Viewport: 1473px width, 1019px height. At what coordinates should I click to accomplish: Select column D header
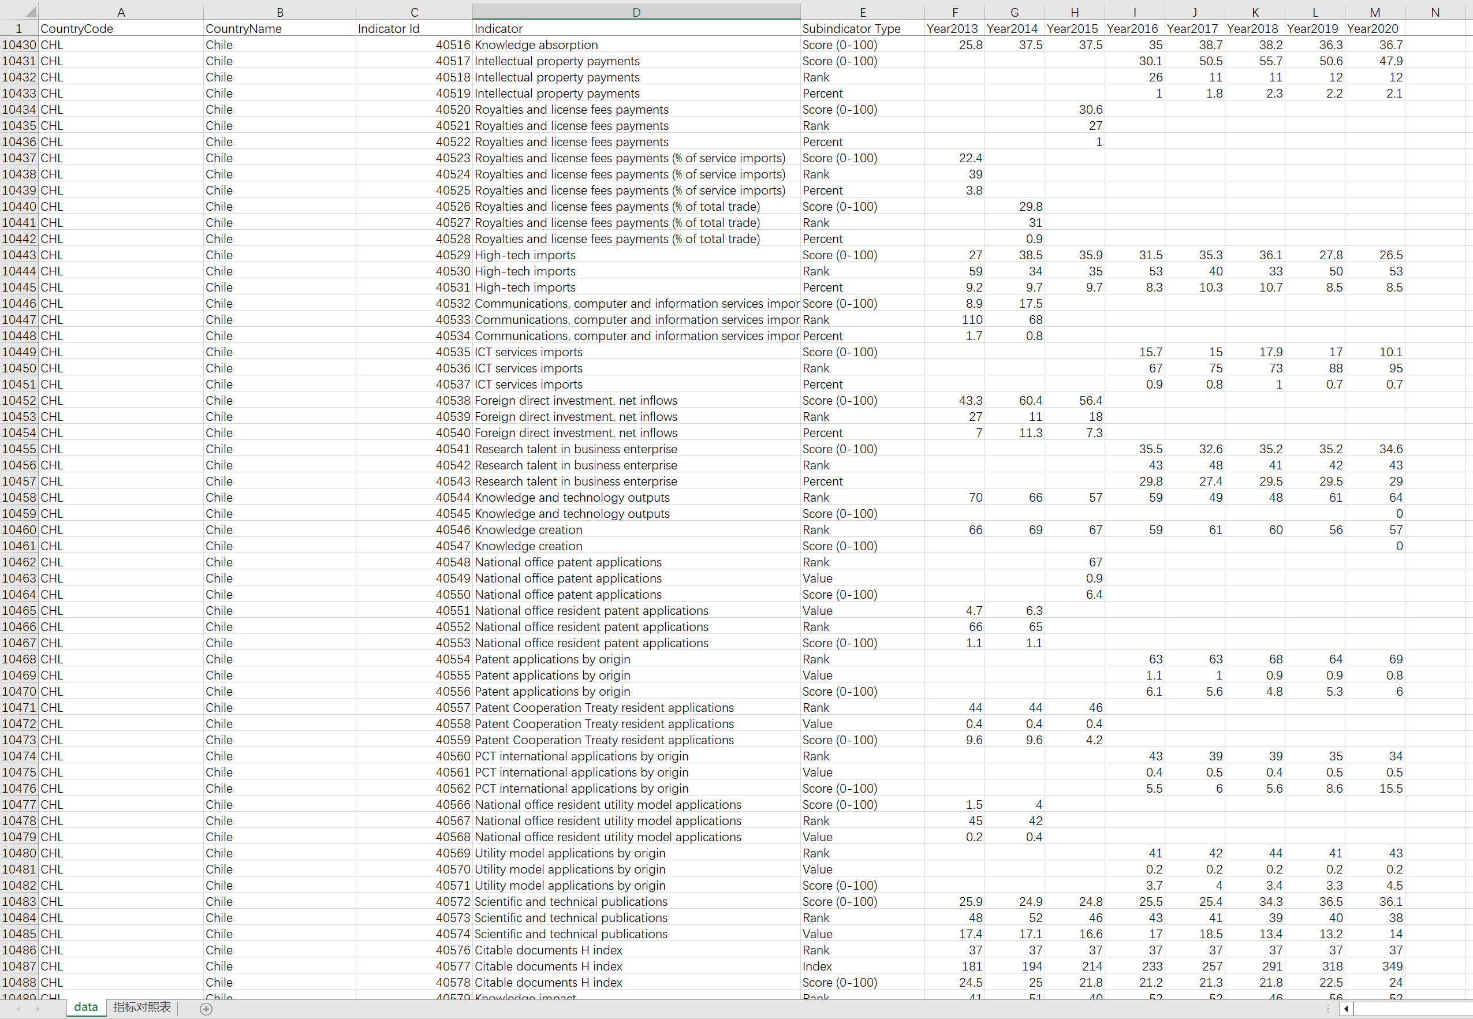(x=636, y=12)
